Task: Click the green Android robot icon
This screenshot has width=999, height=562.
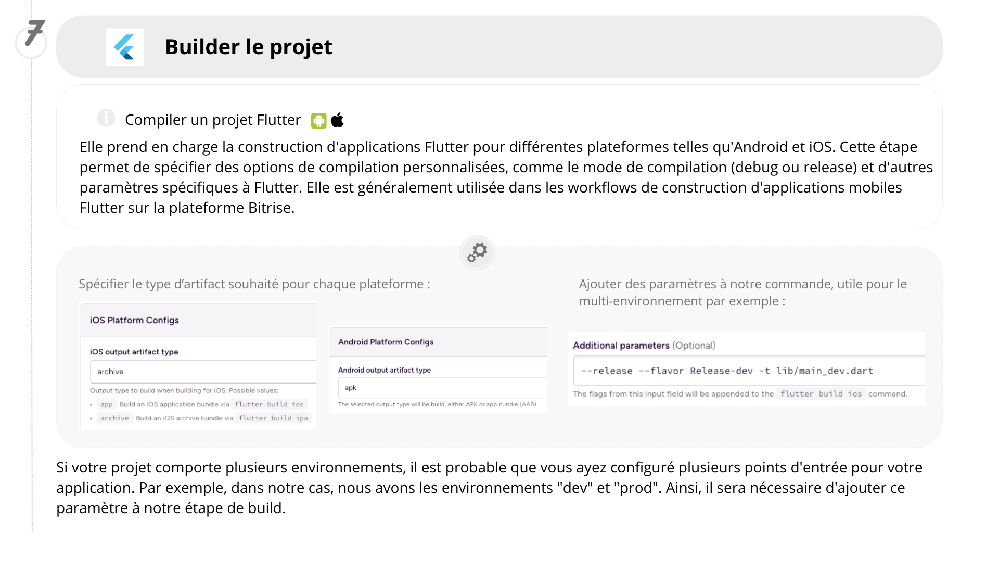Action: [x=318, y=121]
